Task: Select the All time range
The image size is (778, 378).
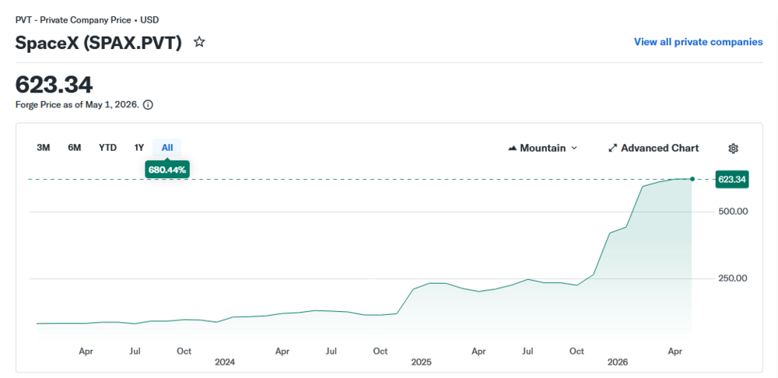Action: pos(167,148)
